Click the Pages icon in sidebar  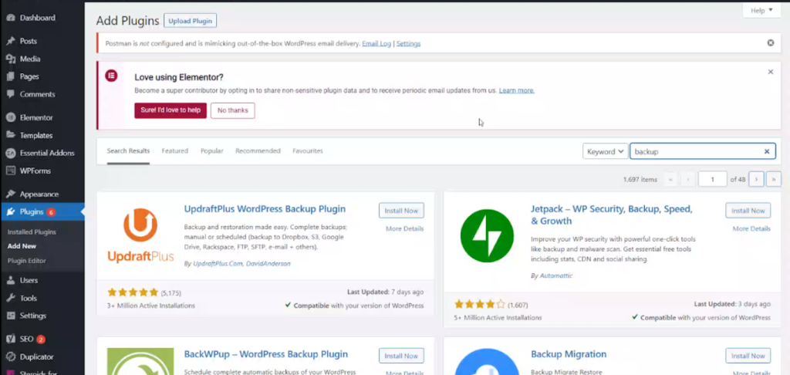pos(11,76)
